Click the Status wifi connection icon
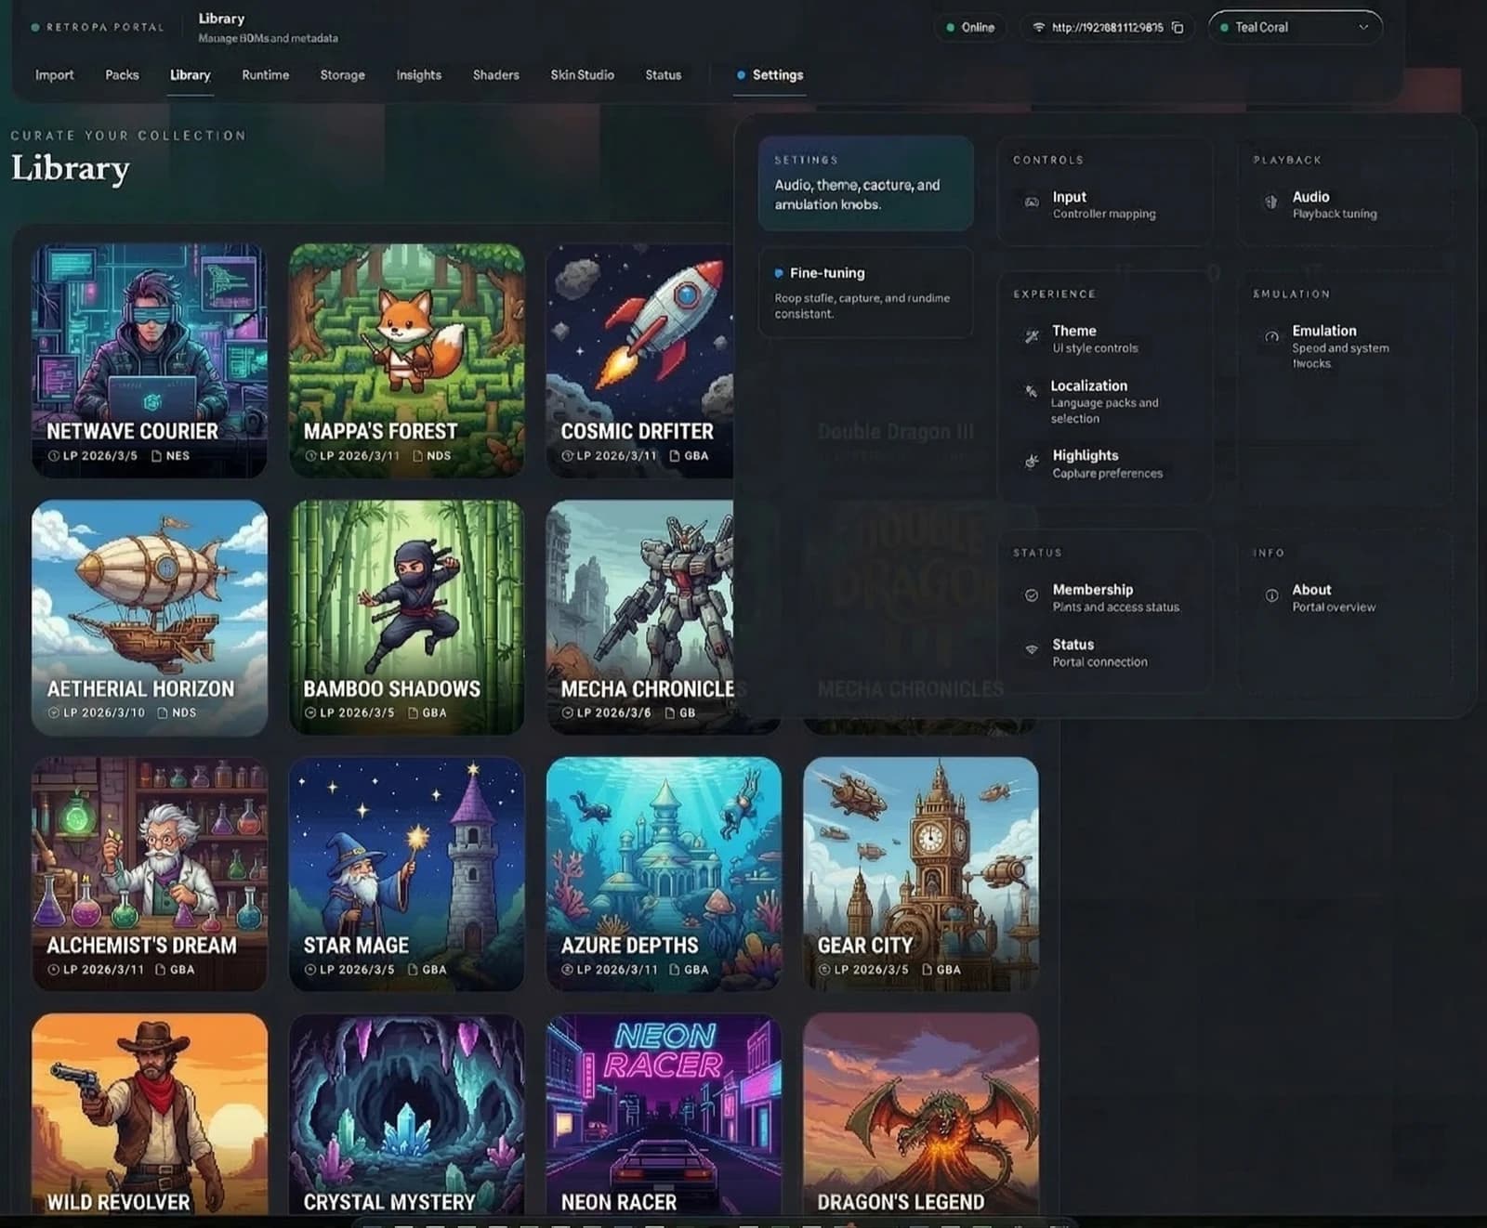Image resolution: width=1487 pixels, height=1228 pixels. point(1032,650)
